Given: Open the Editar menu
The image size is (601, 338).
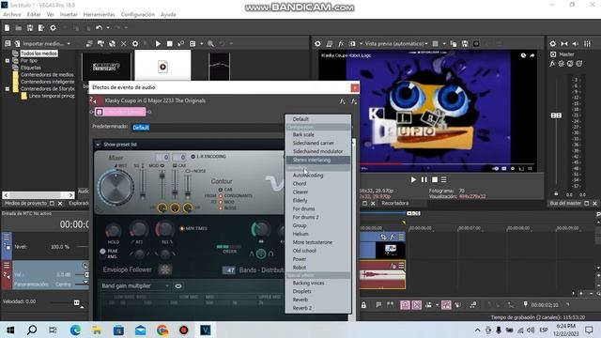Looking at the screenshot, I should click(x=34, y=15).
